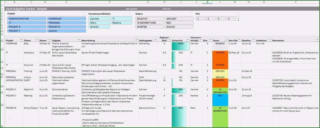
Task: Clear filter on Projekt slicer
Action: tap(84, 14)
